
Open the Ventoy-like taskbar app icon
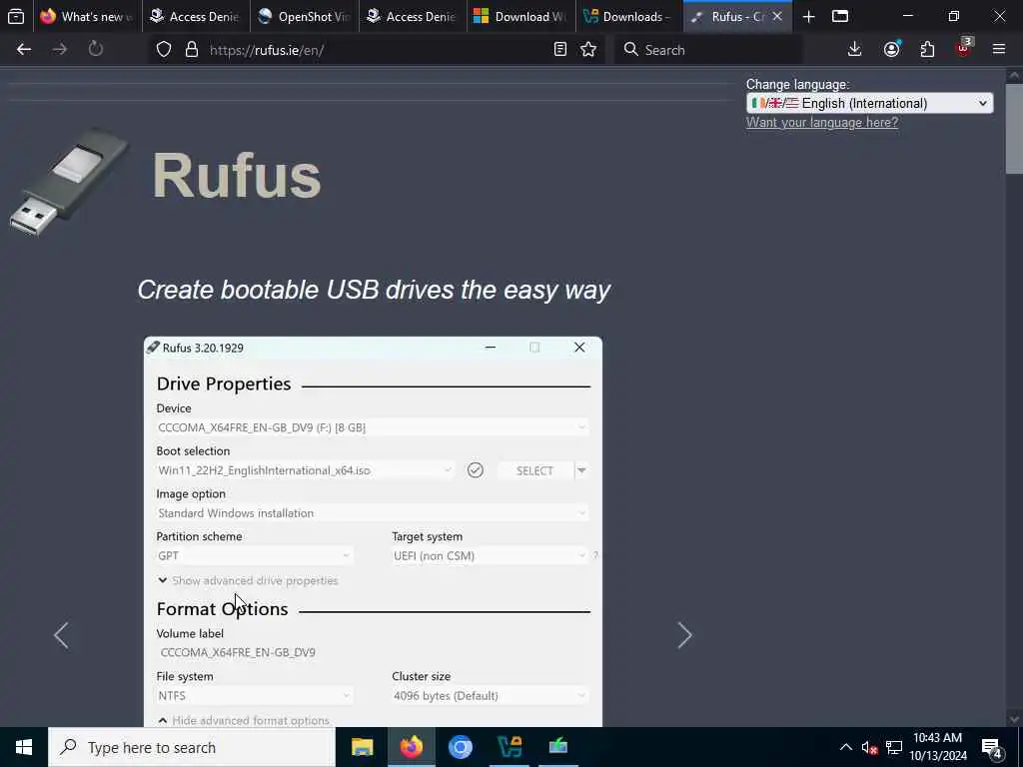pos(510,747)
